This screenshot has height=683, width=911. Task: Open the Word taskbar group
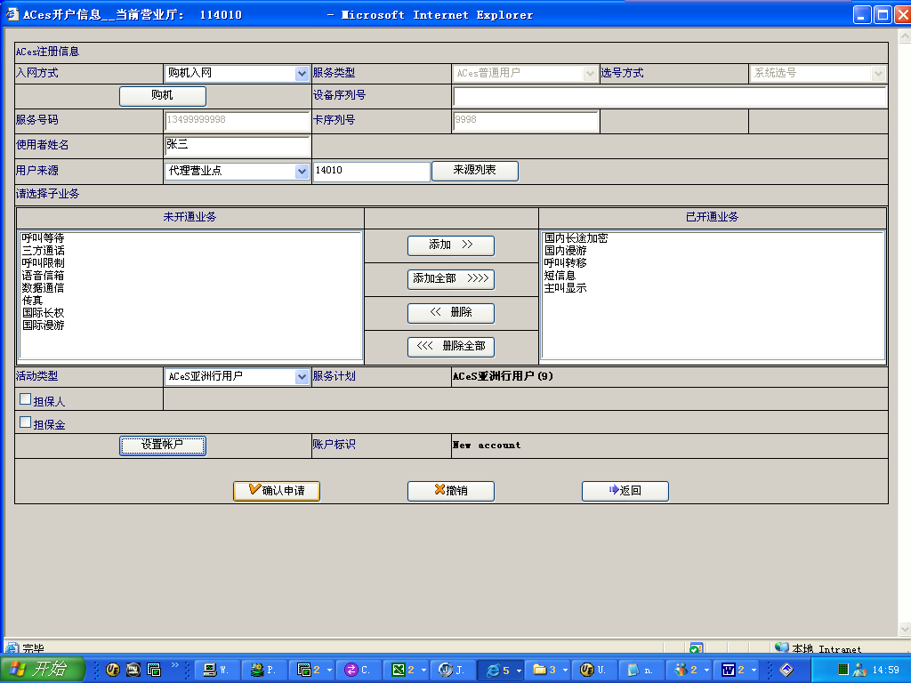[x=738, y=670]
